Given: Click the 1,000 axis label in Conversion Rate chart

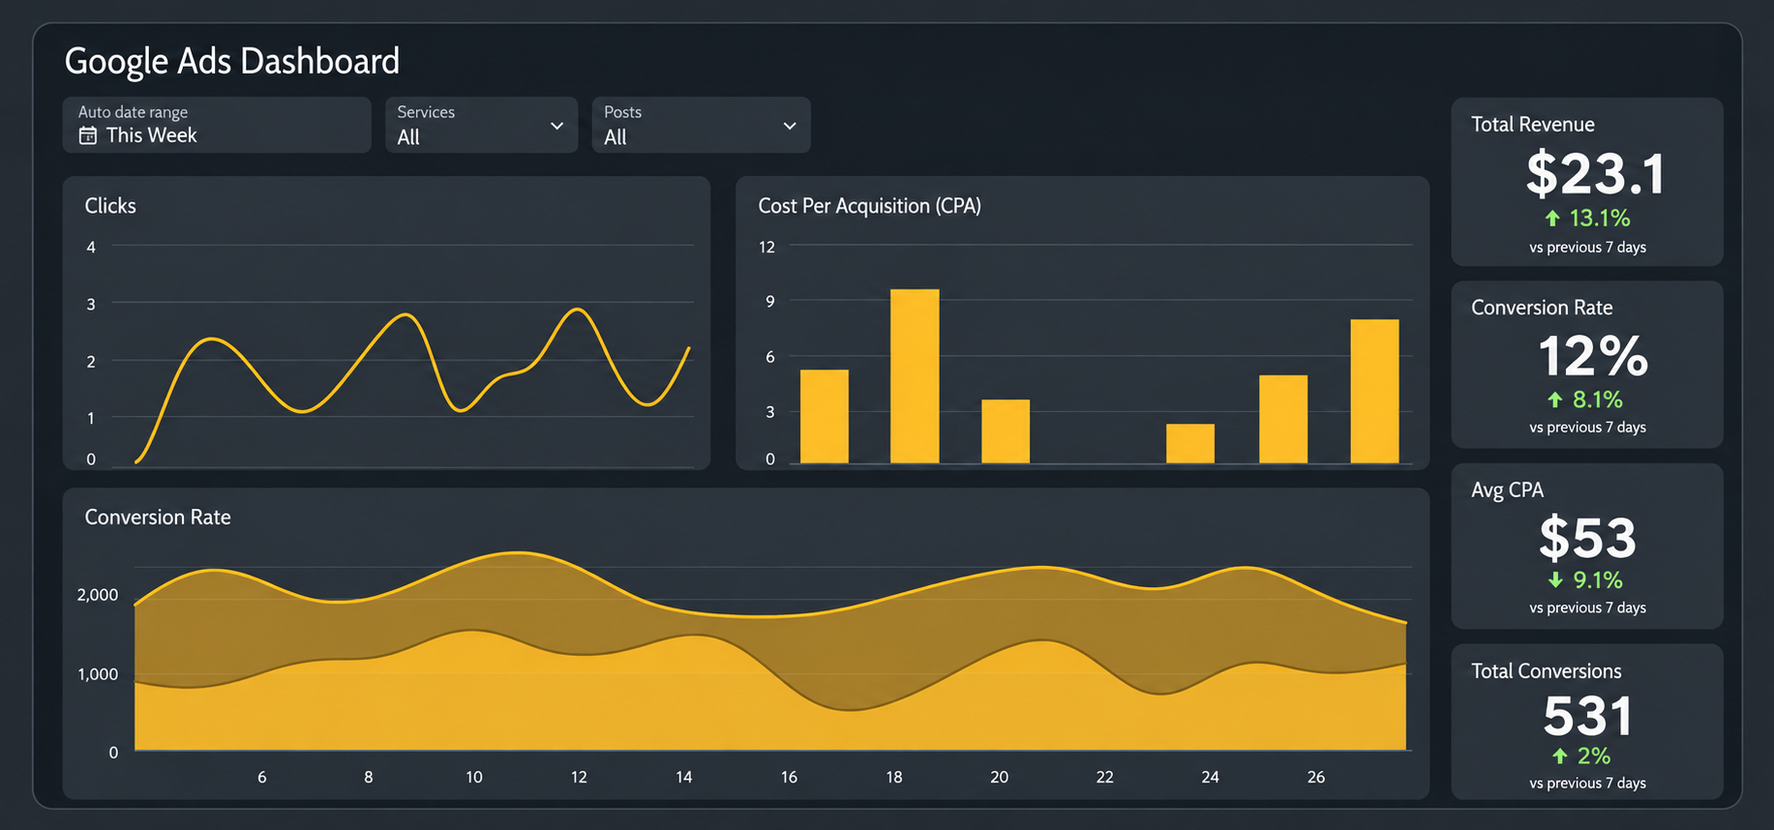Looking at the screenshot, I should (x=98, y=674).
